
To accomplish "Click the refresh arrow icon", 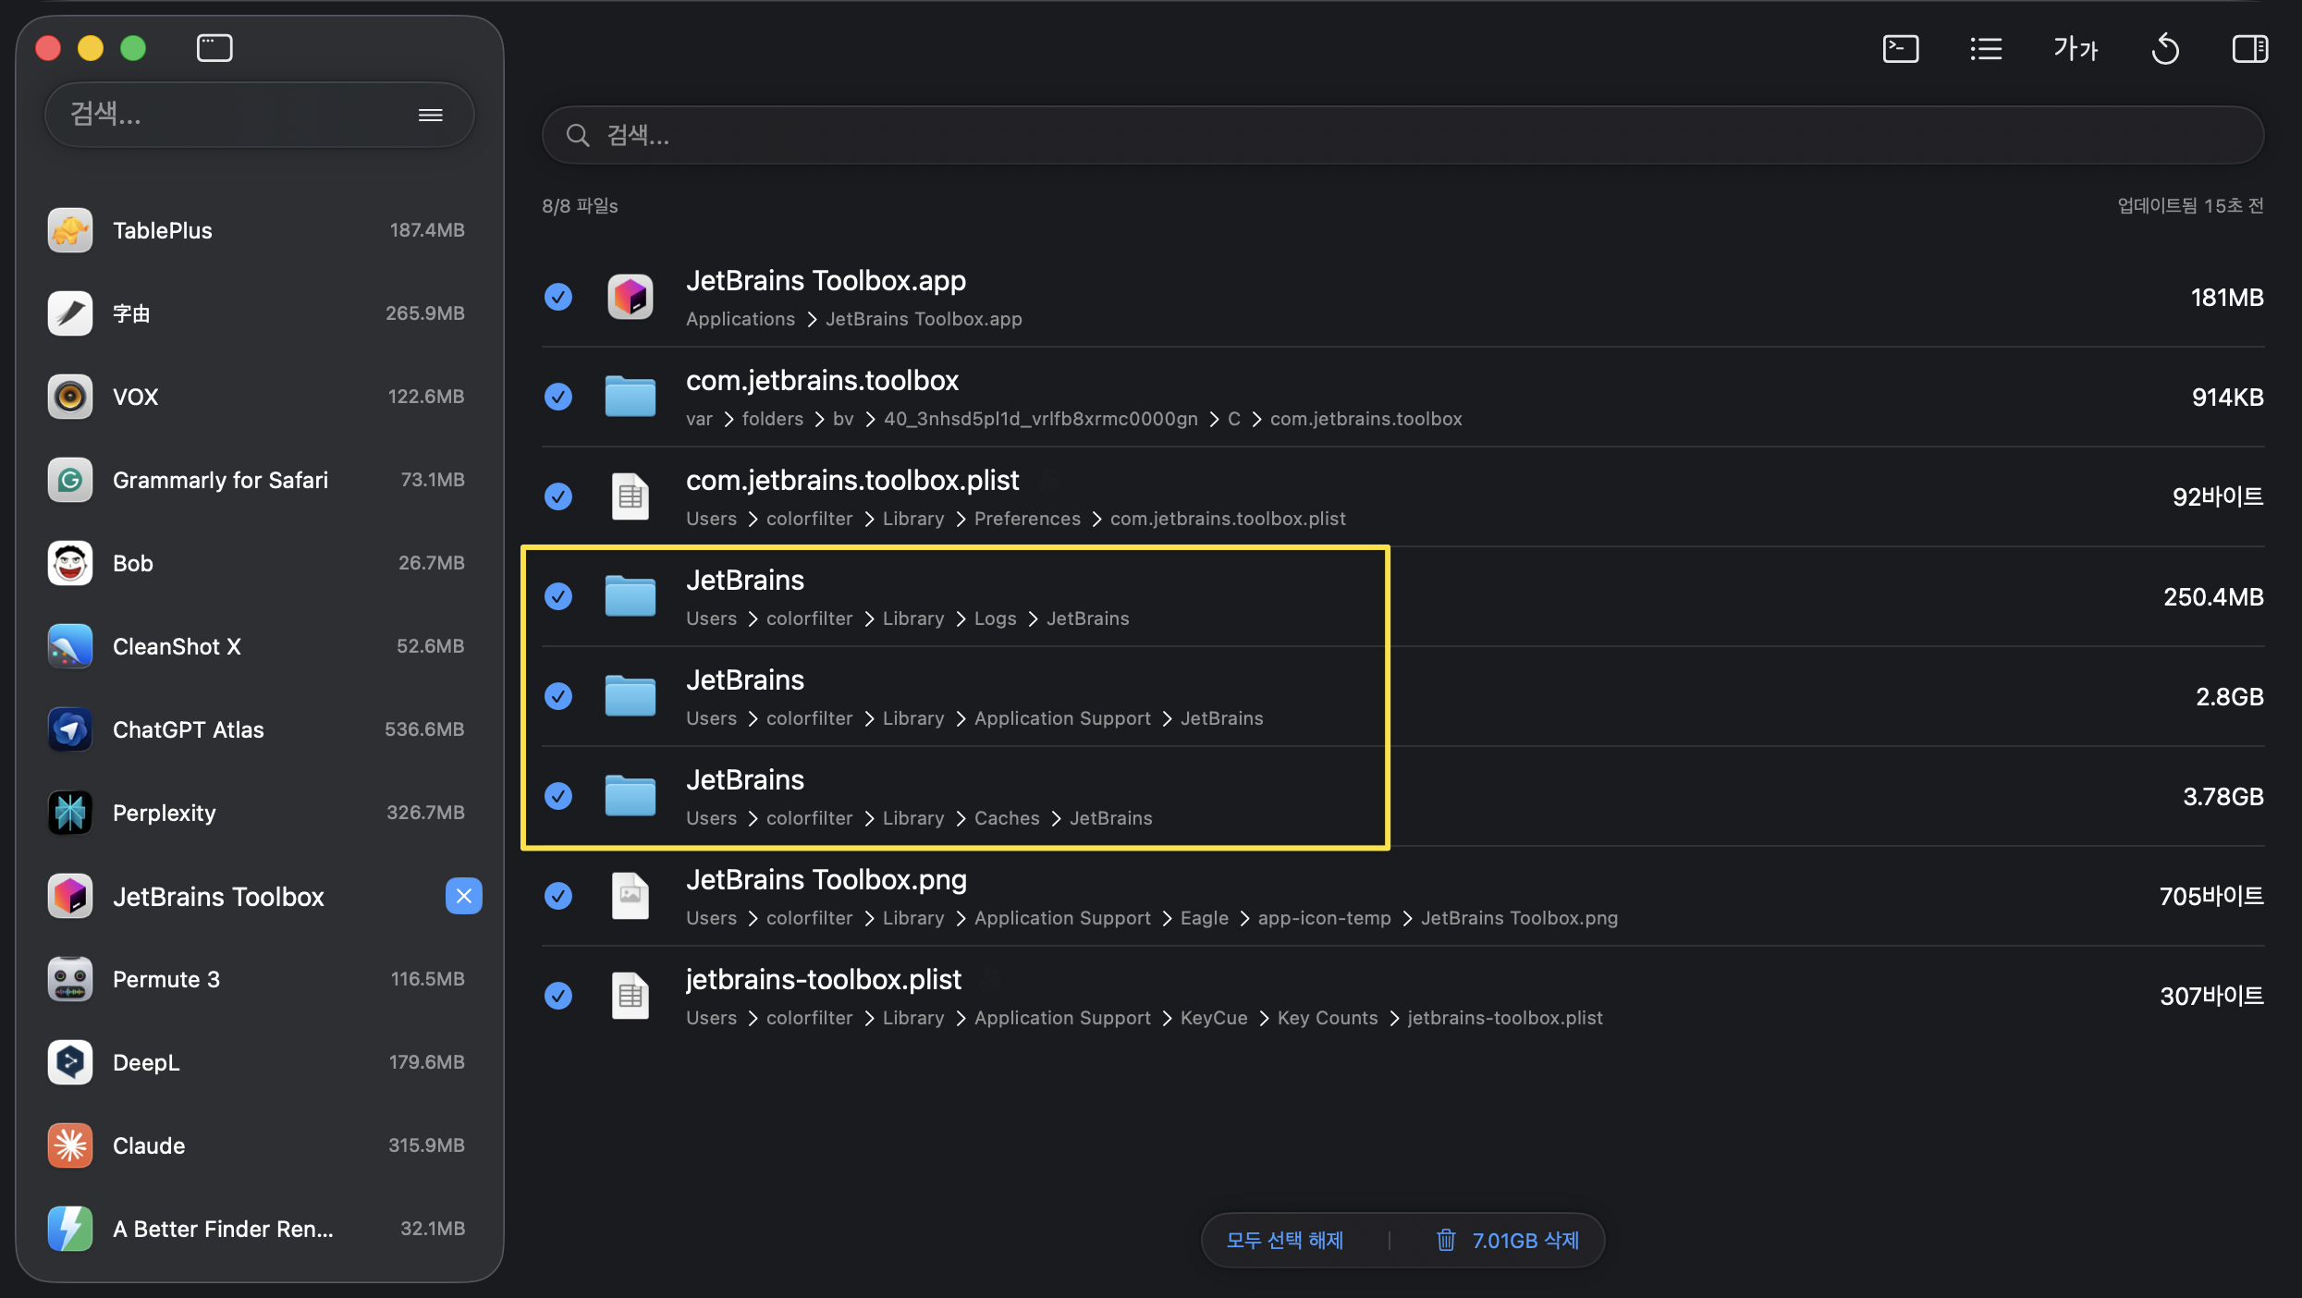I will 2164,49.
